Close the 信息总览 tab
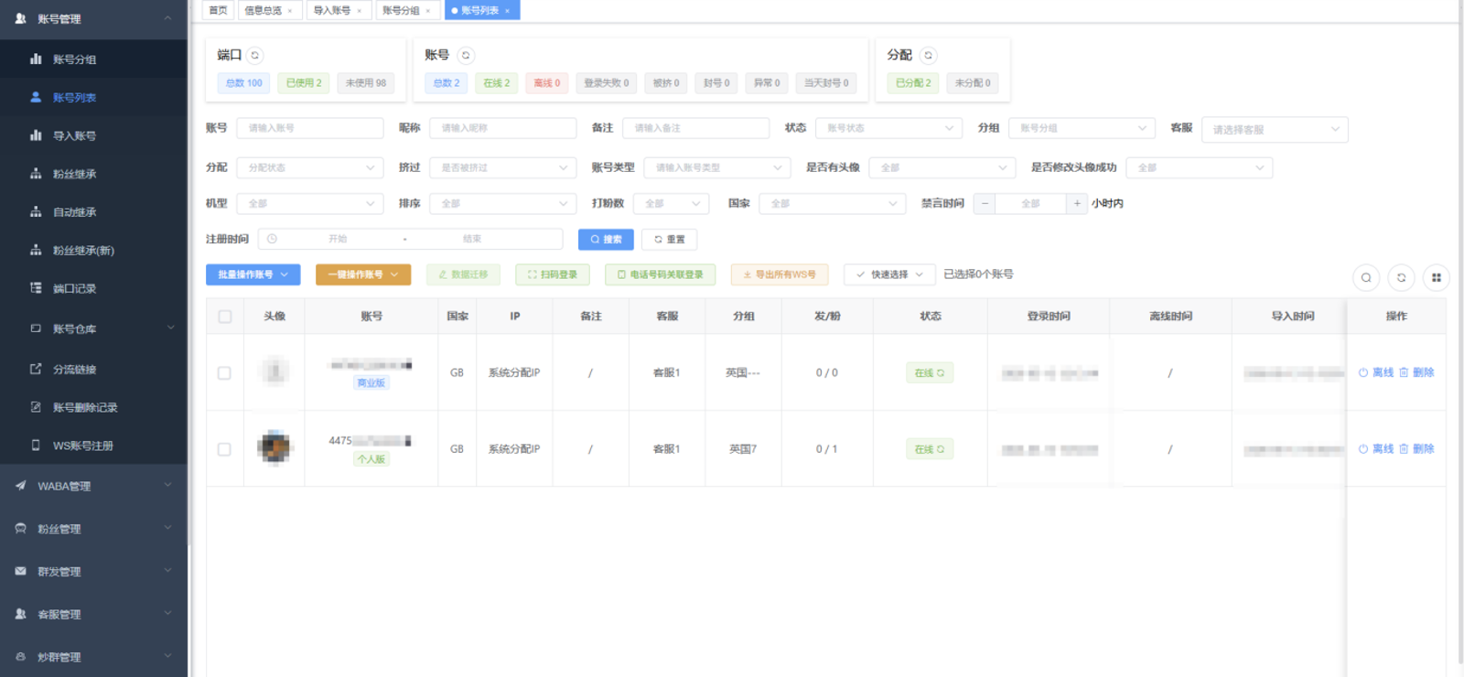This screenshot has height=677, width=1464. click(x=290, y=11)
